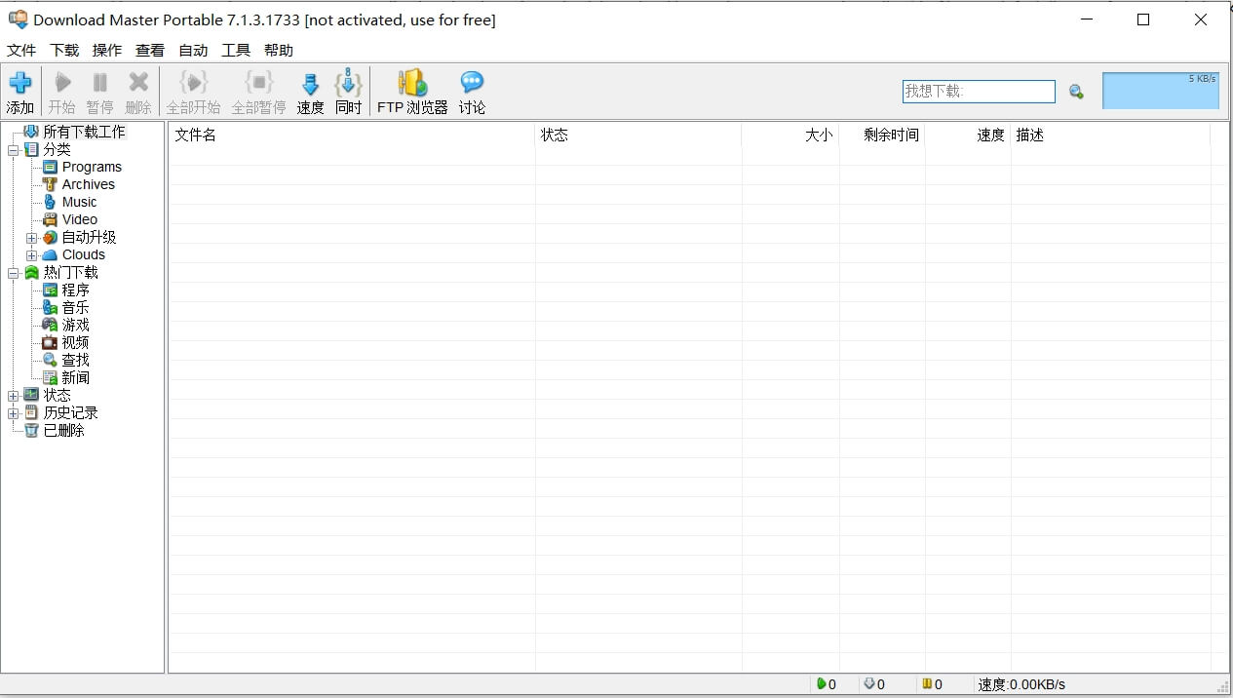
Task: Collapse the 热门下载 tree node
Action: click(13, 273)
